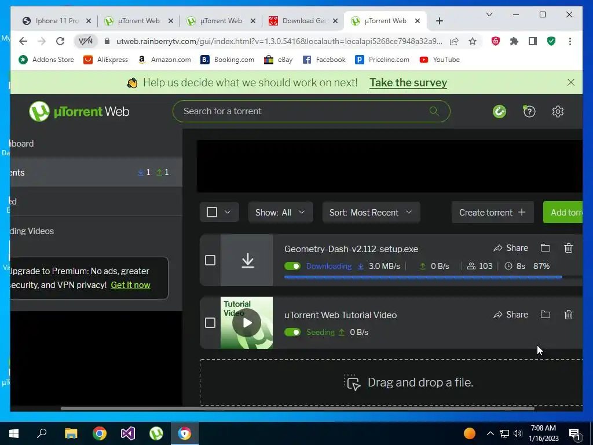
Task: Open the Show: All filter dropdown
Action: tap(280, 212)
